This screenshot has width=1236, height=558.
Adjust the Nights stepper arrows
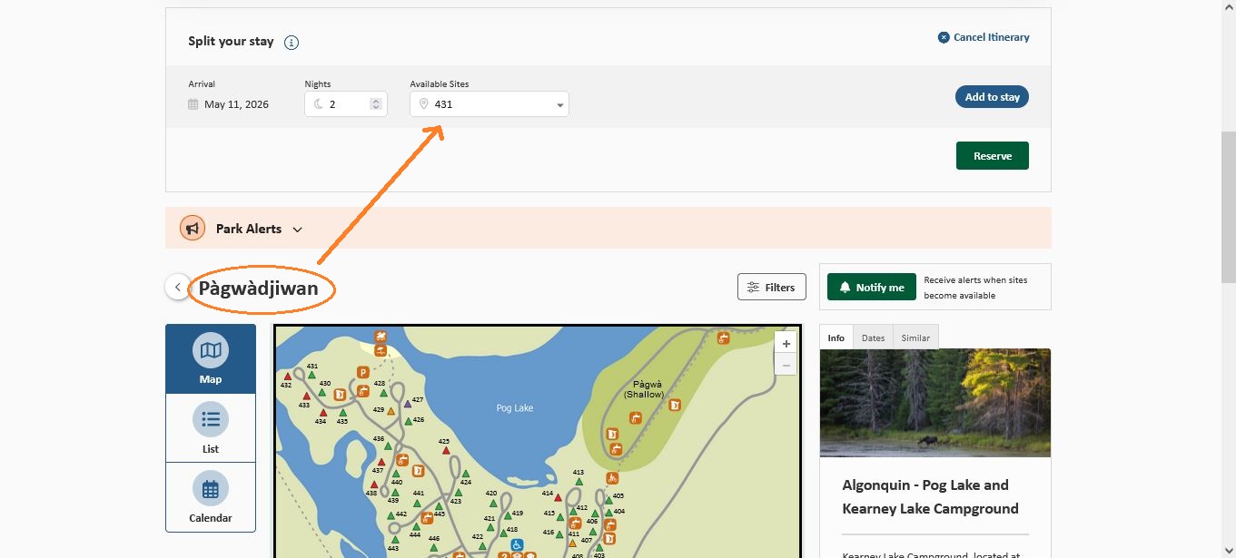coord(376,104)
